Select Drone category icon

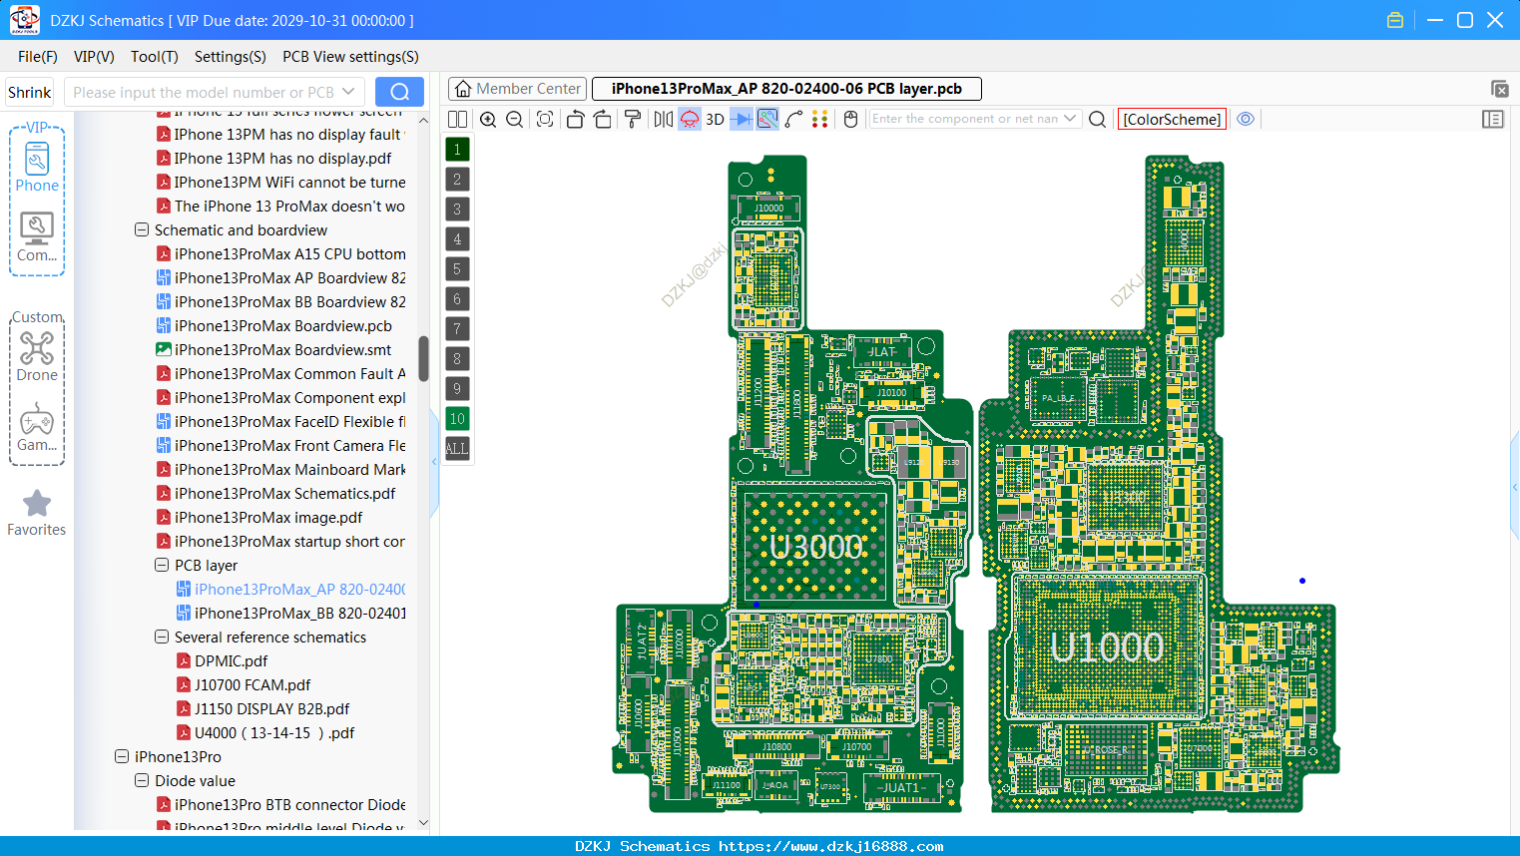point(37,356)
